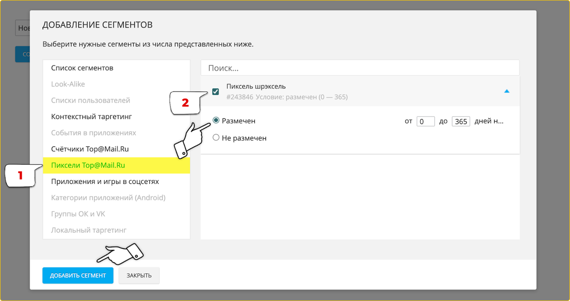570x301 pixels.
Task: Open Локальный таргетинг category
Action: pyautogui.click(x=89, y=230)
